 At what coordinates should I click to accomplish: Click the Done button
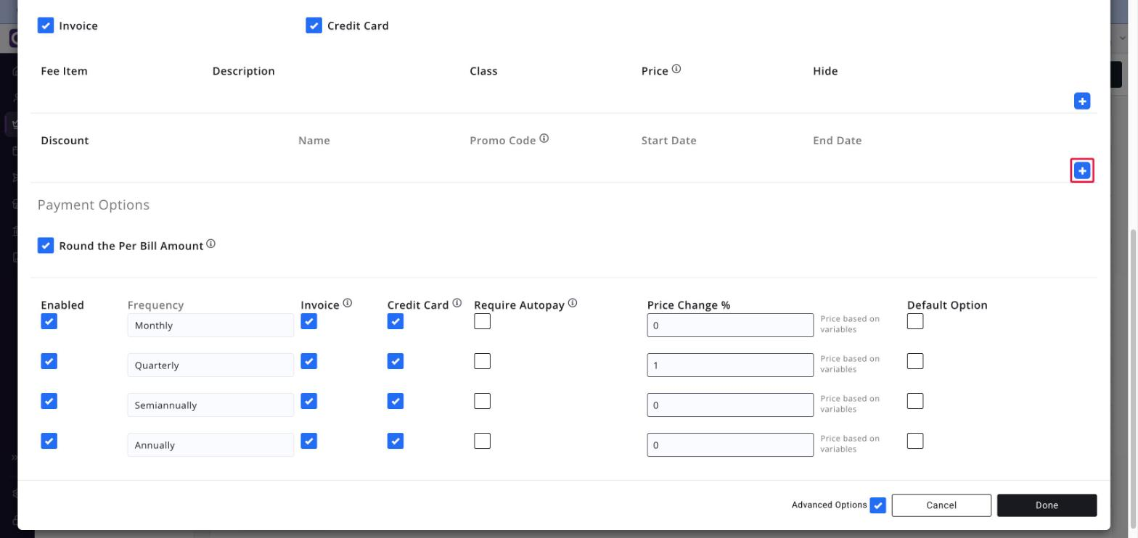(x=1047, y=505)
